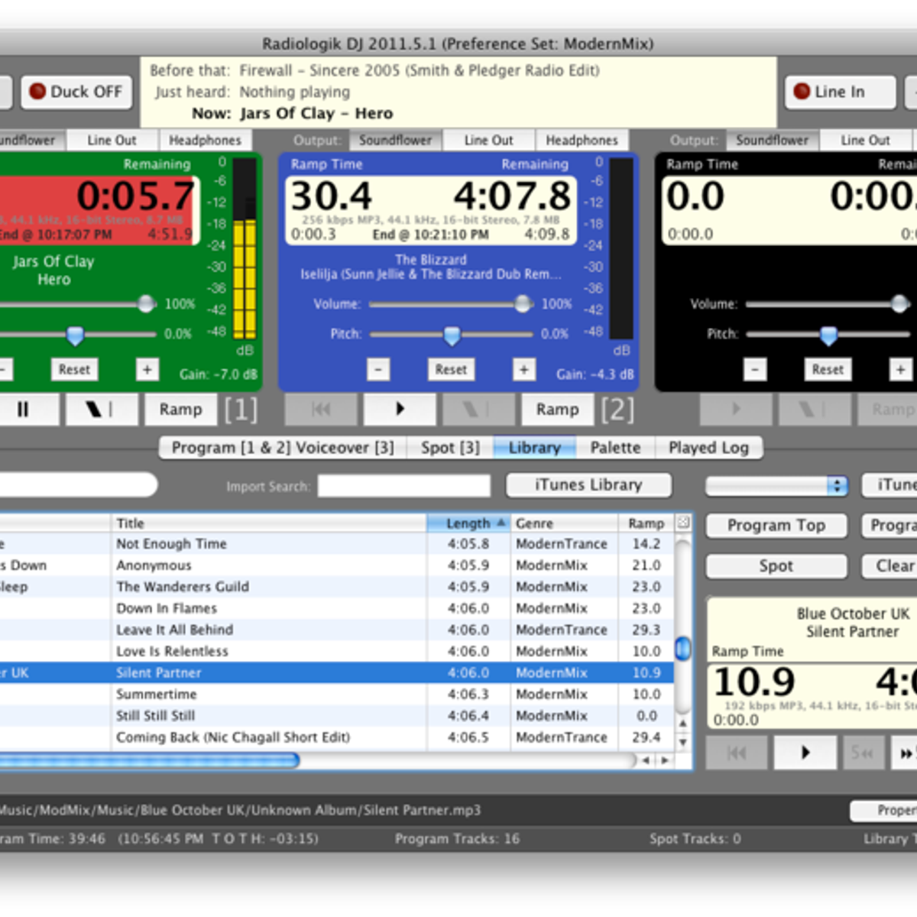
Task: Toggle the Line In button
Action: click(x=840, y=92)
